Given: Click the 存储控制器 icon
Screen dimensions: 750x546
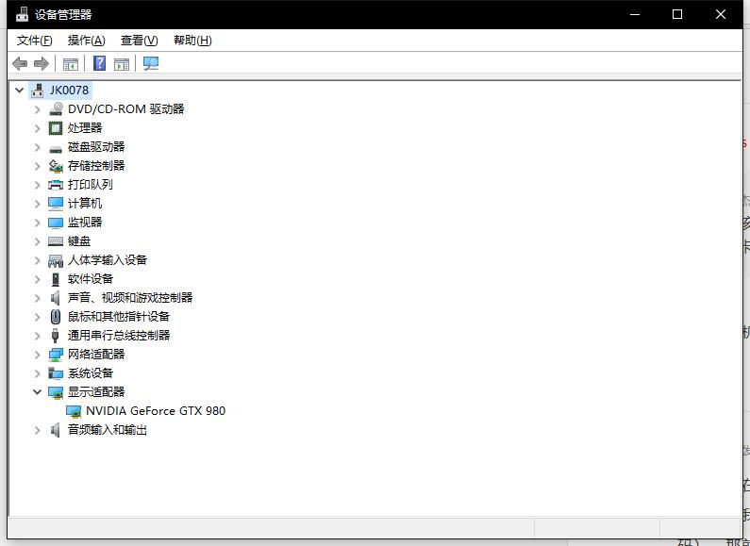Looking at the screenshot, I should tap(56, 166).
